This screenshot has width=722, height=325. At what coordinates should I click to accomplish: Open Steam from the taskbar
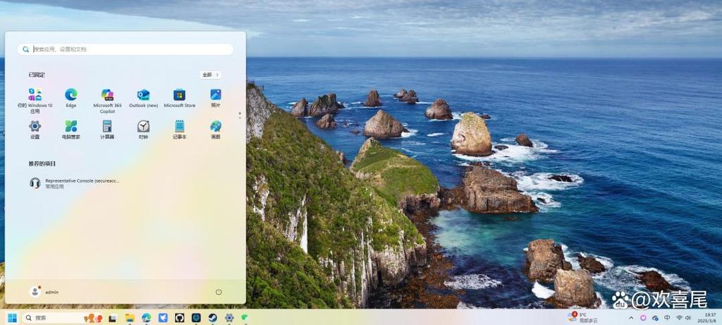tap(213, 318)
